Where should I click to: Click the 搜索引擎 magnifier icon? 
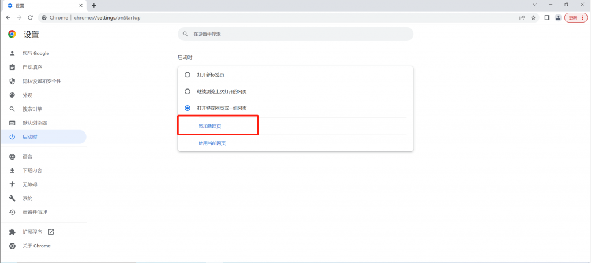(x=12, y=109)
